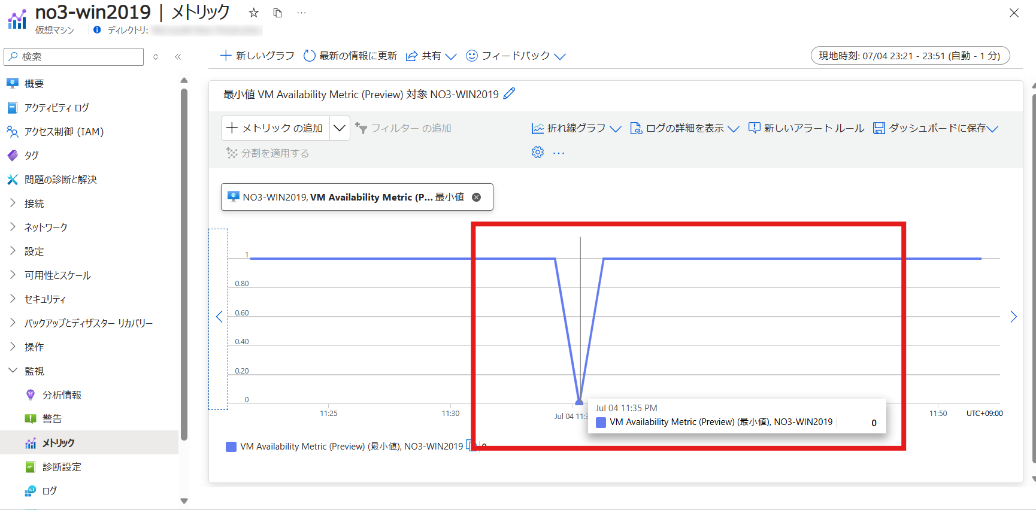Click the 概要 overview icon item

pyautogui.click(x=13, y=83)
